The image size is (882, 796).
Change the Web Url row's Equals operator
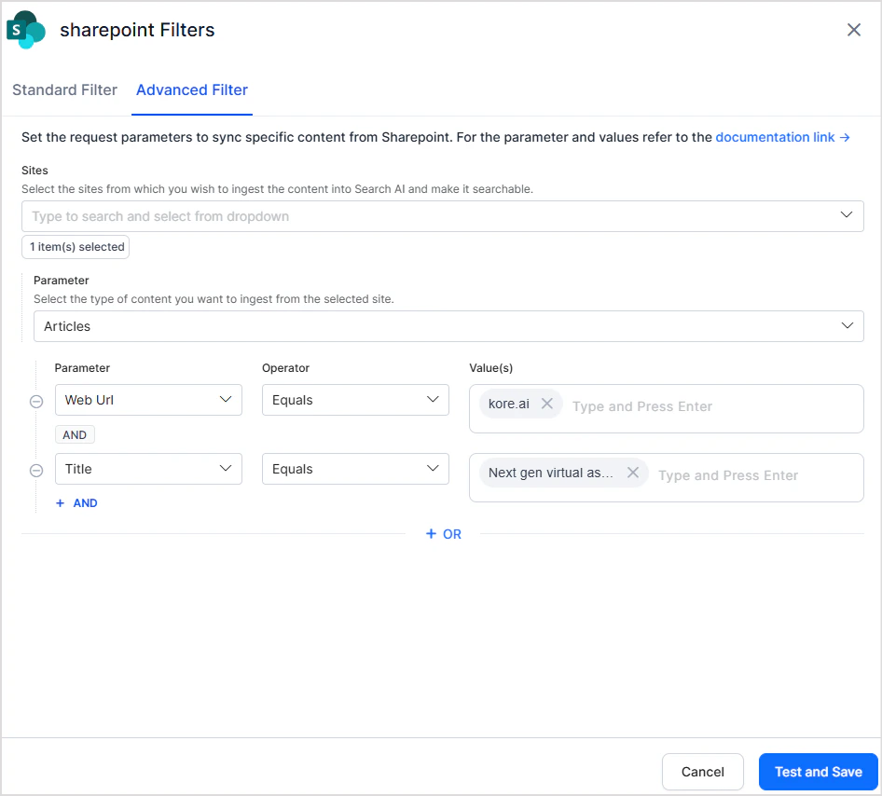[x=355, y=400]
